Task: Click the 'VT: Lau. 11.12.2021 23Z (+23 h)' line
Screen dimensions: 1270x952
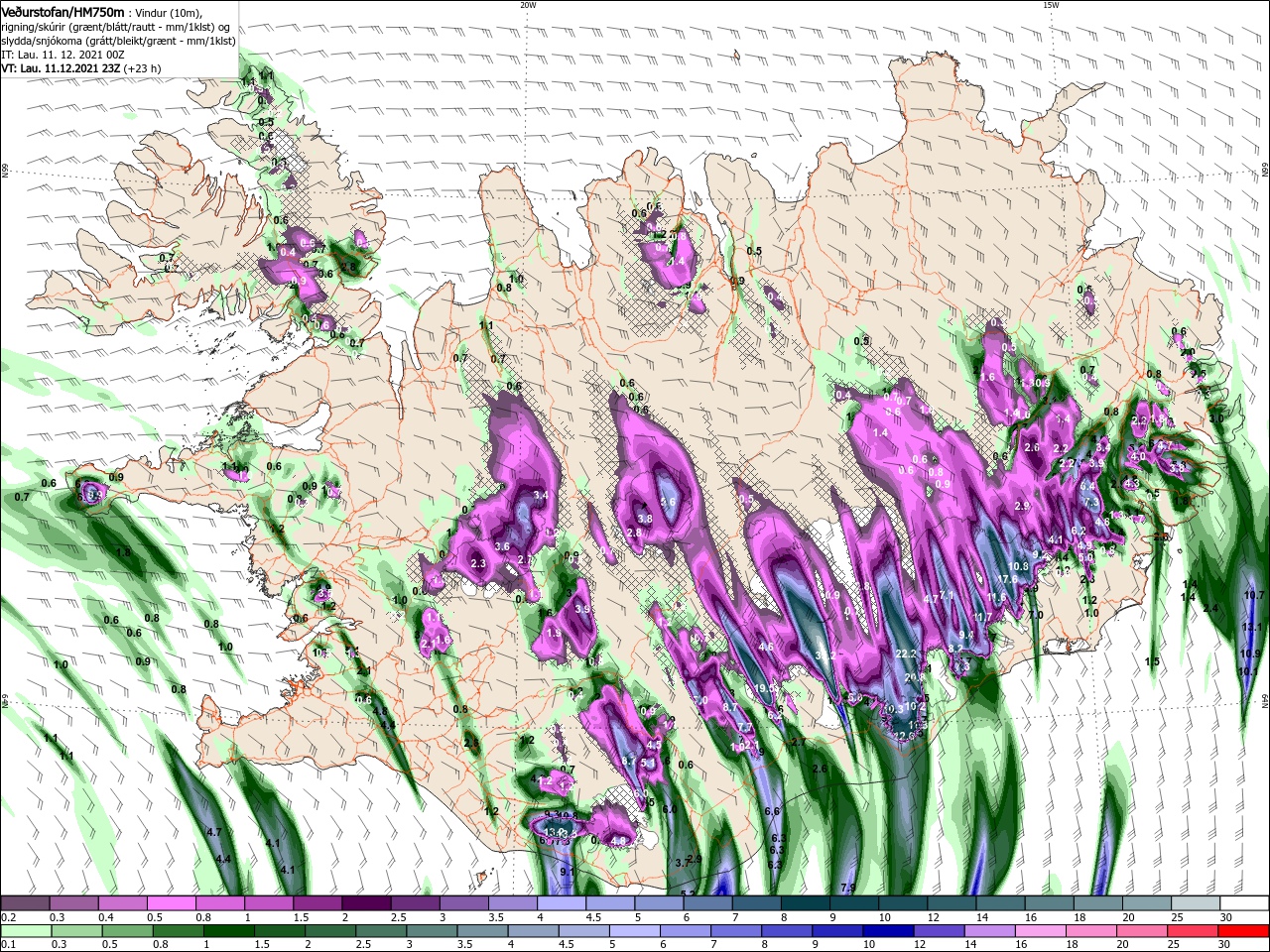Action: [81, 68]
